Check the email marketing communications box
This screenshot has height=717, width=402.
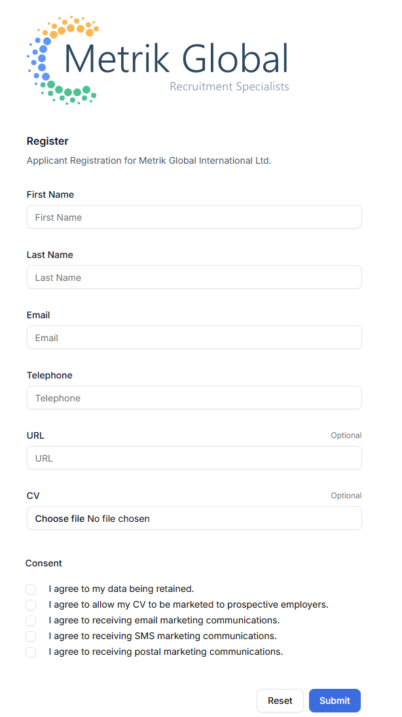[31, 621]
